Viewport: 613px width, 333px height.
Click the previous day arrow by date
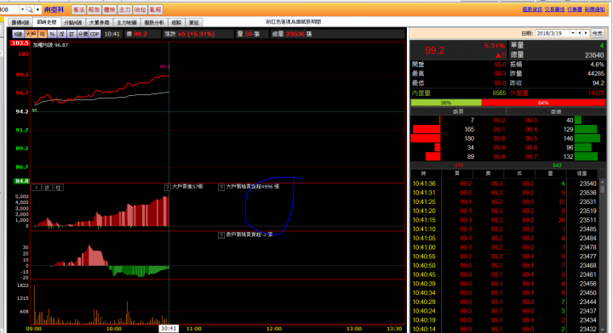(580, 33)
